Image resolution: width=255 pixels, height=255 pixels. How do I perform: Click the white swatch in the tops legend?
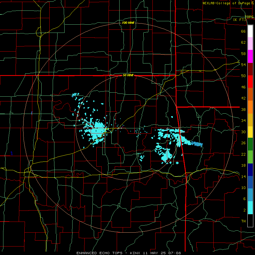point(250,31)
